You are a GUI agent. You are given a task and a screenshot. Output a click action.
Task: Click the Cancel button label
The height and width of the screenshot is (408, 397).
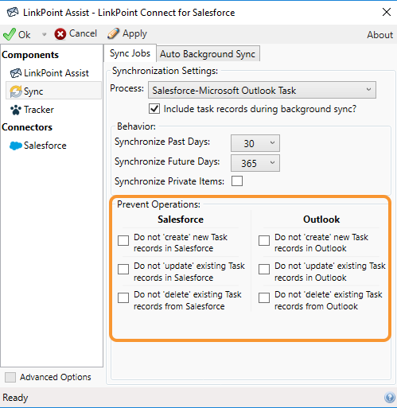(83, 33)
